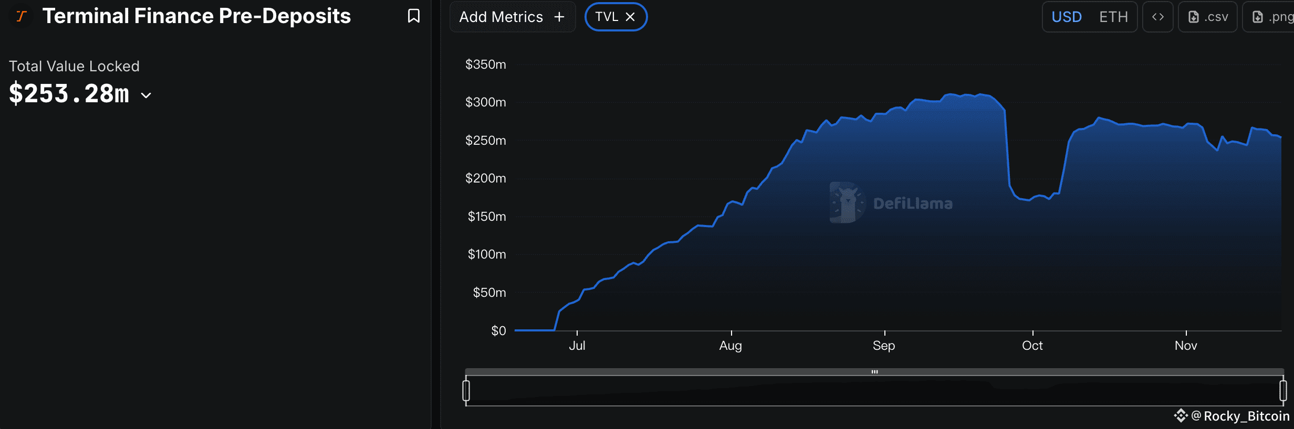
Task: Click the plus icon on Add Metrics
Action: coord(559,17)
